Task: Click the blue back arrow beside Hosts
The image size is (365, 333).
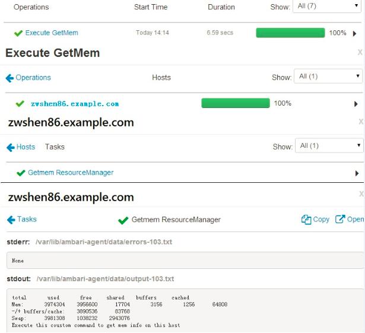Action: point(11,147)
